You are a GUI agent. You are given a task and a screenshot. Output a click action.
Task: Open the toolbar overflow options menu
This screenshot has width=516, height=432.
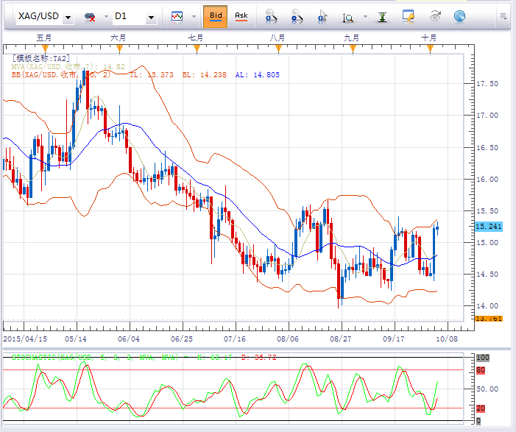503,15
